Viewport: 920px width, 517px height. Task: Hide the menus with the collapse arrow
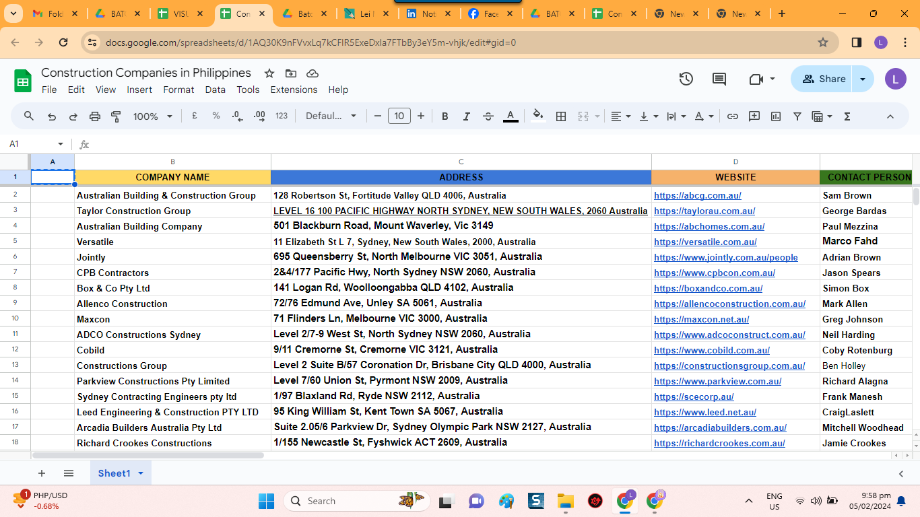[x=890, y=116]
